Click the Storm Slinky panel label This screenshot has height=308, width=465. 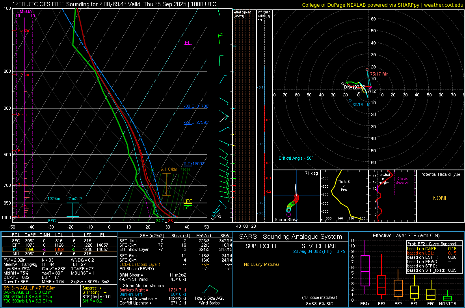coord(286,219)
